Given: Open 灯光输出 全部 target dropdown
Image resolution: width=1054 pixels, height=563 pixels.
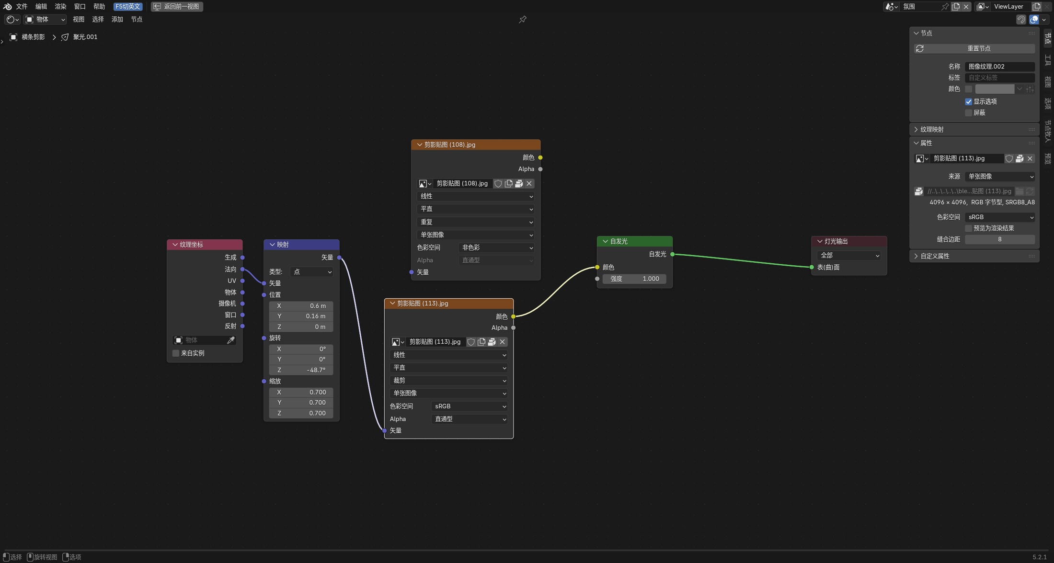Looking at the screenshot, I should (x=848, y=255).
